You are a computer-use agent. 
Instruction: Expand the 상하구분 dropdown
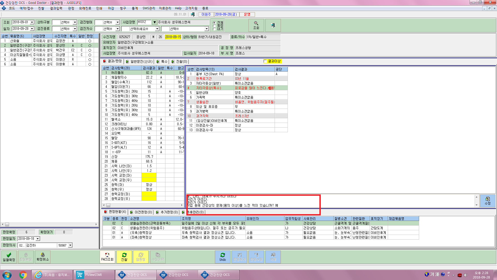point(75,23)
